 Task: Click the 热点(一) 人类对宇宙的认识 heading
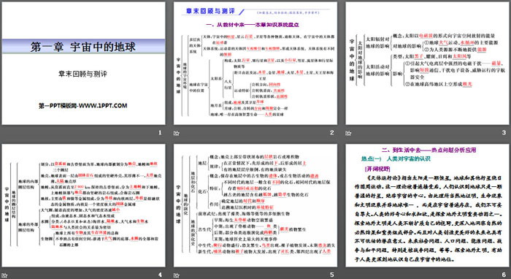point(396,158)
